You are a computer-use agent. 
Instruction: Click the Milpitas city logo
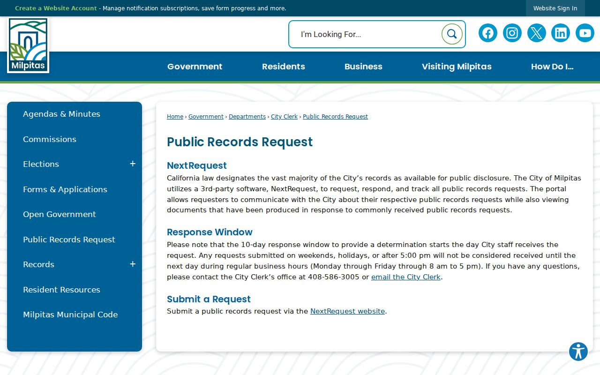pyautogui.click(x=28, y=45)
